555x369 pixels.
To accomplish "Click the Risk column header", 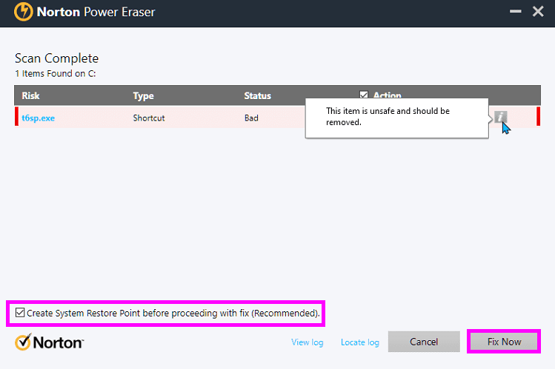I will coord(31,95).
